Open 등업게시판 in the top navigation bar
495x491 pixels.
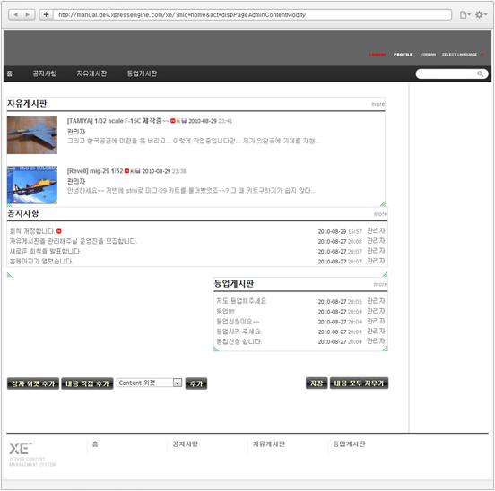pos(142,73)
